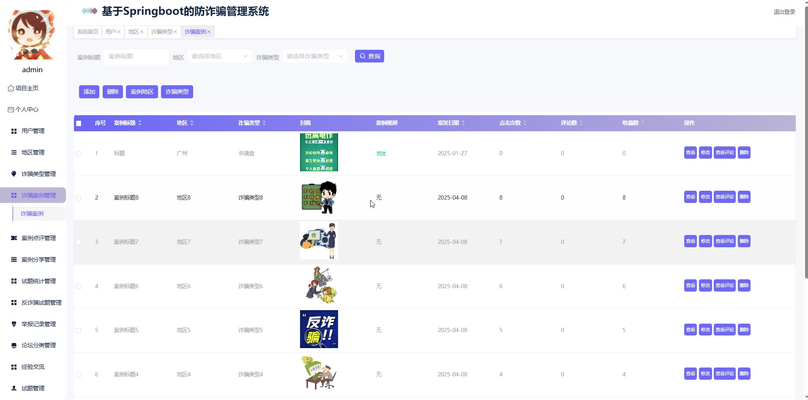Select the 论坛分类管理 chat icon

[x=14, y=345]
